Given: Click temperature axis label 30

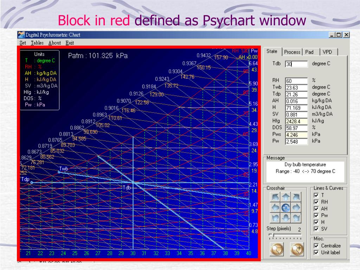Looking at the screenshot, I should (133, 253).
